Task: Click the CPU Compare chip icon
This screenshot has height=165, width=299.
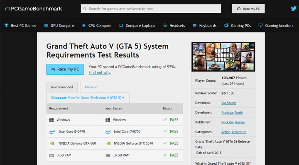Action: pyautogui.click(x=84, y=25)
